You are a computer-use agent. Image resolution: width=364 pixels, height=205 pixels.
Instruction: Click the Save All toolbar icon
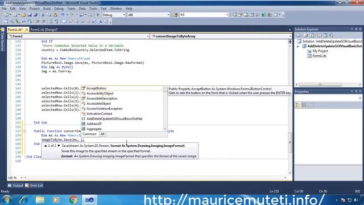(35, 15)
